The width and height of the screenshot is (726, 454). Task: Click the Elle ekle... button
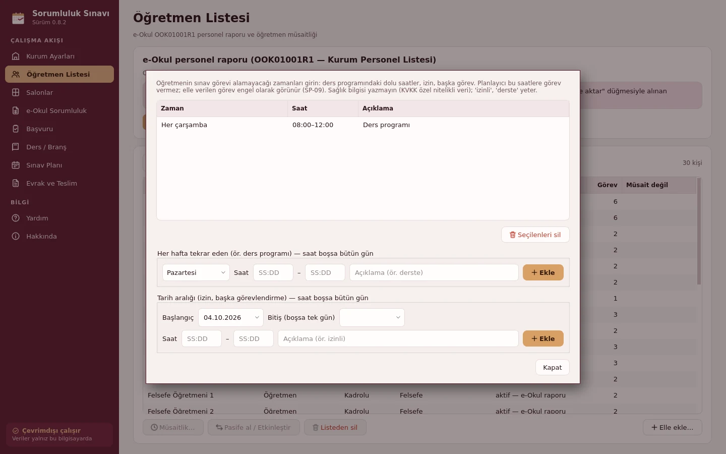pyautogui.click(x=673, y=427)
